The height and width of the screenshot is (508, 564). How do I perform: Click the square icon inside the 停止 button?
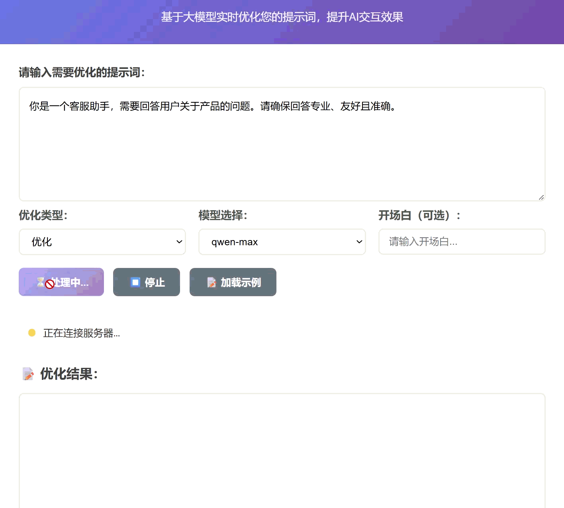coord(135,282)
